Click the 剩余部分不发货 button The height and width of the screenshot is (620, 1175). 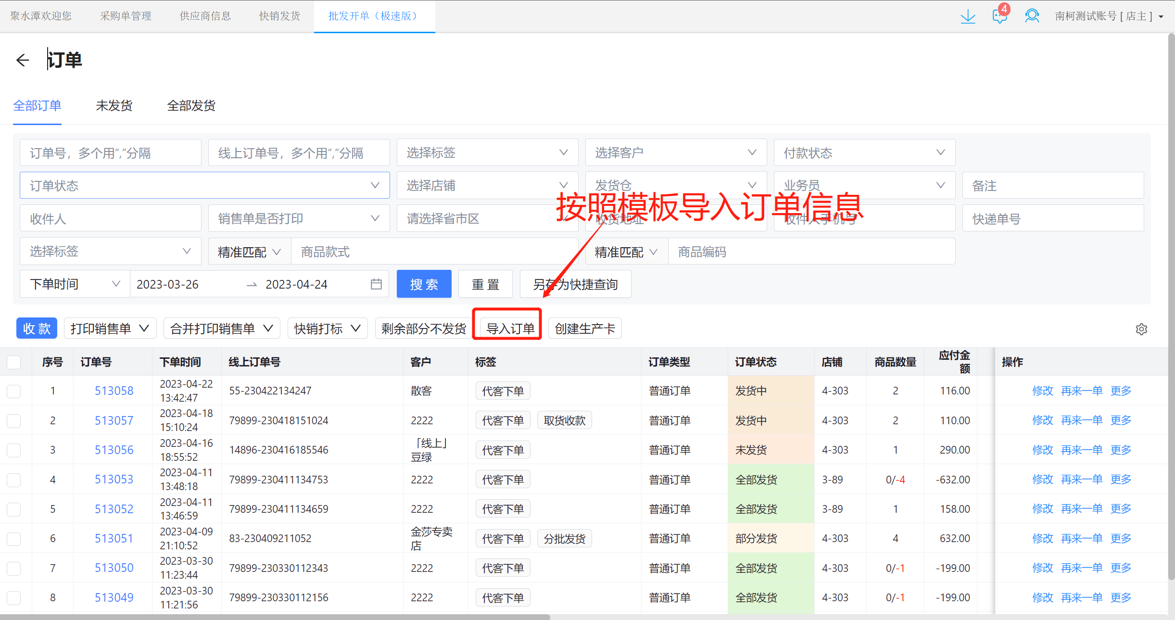coord(424,329)
